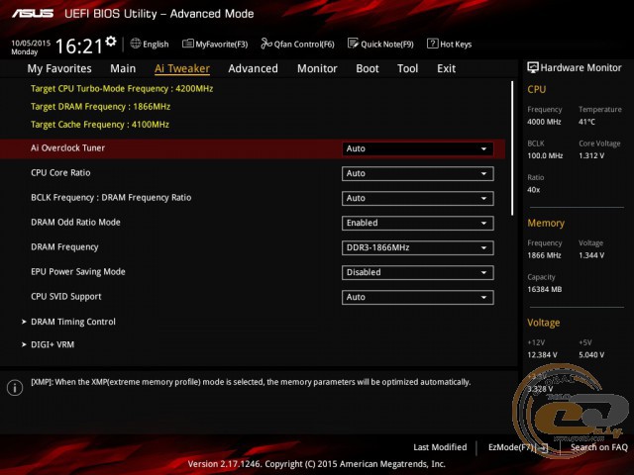Click the CPU temperature 41°C value
634x475 pixels.
click(x=586, y=122)
